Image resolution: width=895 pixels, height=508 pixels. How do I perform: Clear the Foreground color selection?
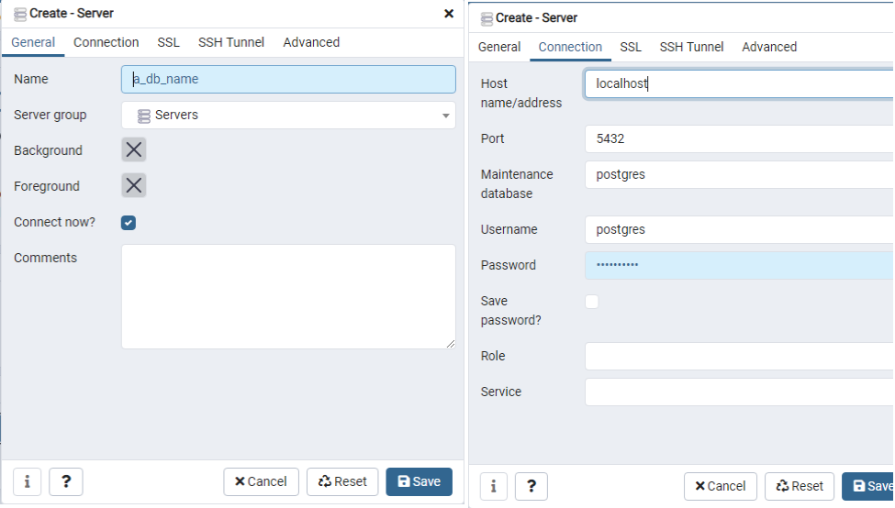pyautogui.click(x=134, y=186)
